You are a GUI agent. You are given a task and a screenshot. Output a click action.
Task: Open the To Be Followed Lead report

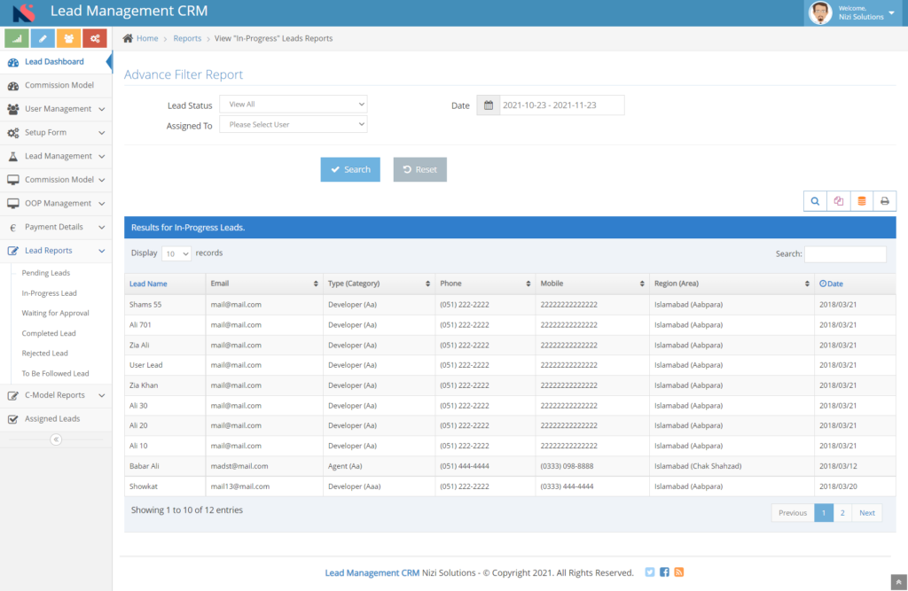click(56, 373)
